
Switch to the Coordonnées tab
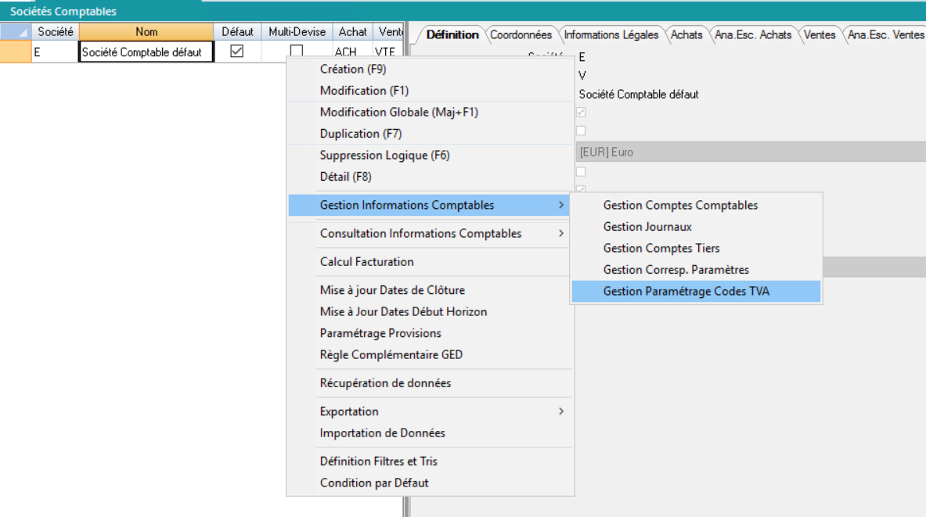[x=521, y=34]
